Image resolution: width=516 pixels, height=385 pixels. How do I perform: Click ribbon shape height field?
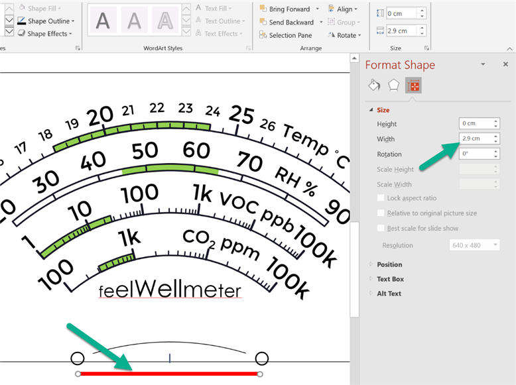[401, 13]
